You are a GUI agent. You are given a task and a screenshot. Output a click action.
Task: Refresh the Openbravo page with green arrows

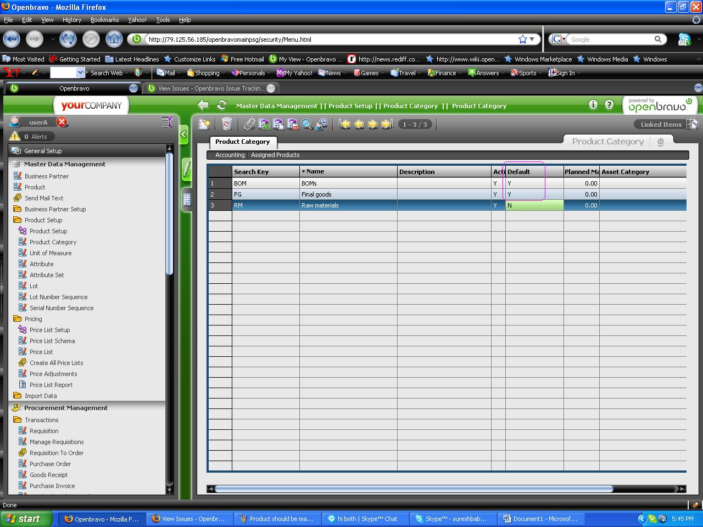pyautogui.click(x=222, y=105)
